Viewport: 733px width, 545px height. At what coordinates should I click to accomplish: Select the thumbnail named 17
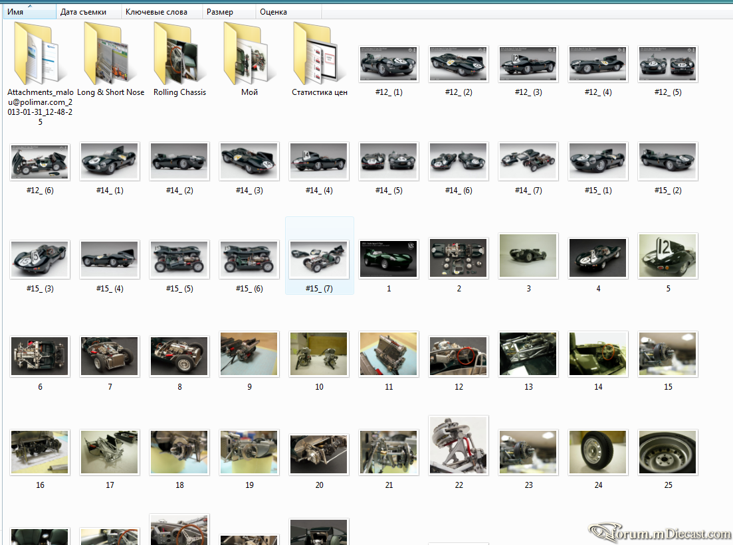[110, 453]
